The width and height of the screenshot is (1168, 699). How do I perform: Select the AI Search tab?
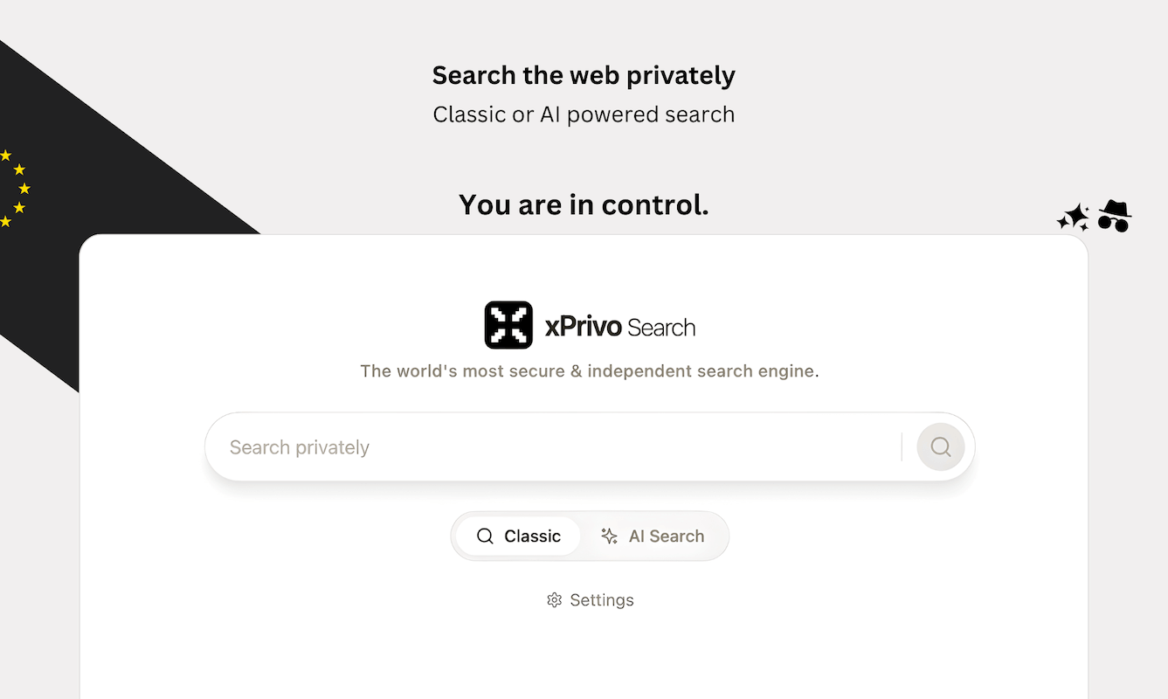655,536
